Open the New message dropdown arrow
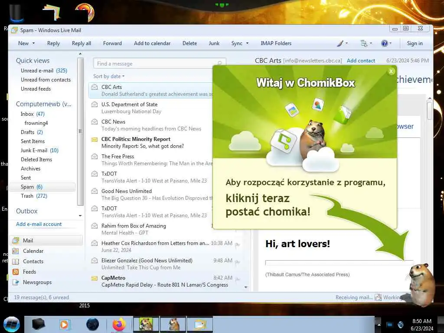Image resolution: width=444 pixels, height=333 pixels. coord(34,43)
